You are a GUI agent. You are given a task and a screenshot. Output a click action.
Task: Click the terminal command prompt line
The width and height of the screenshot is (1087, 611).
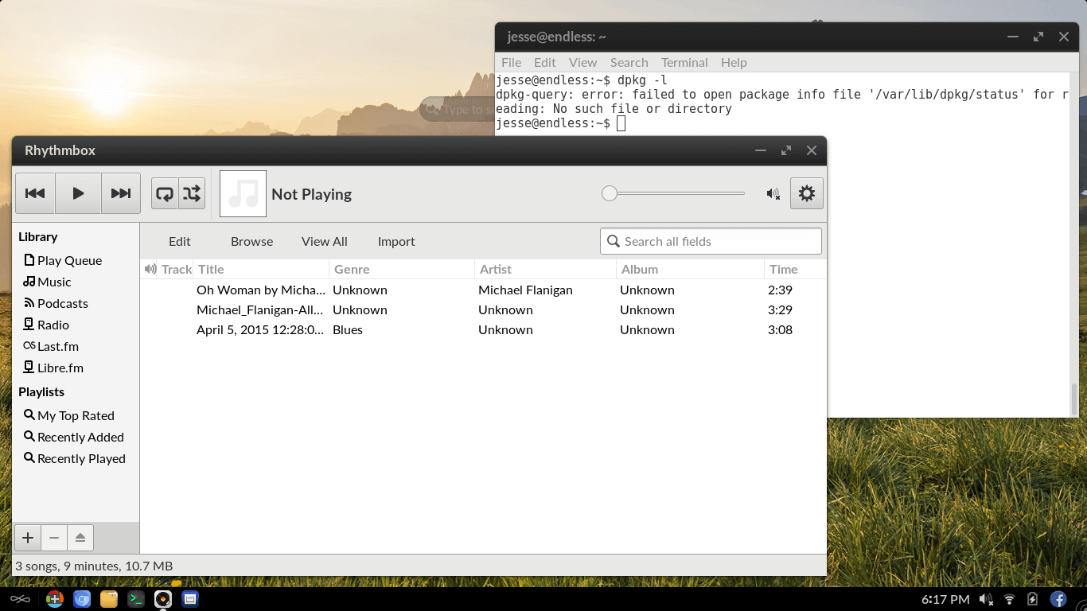561,123
